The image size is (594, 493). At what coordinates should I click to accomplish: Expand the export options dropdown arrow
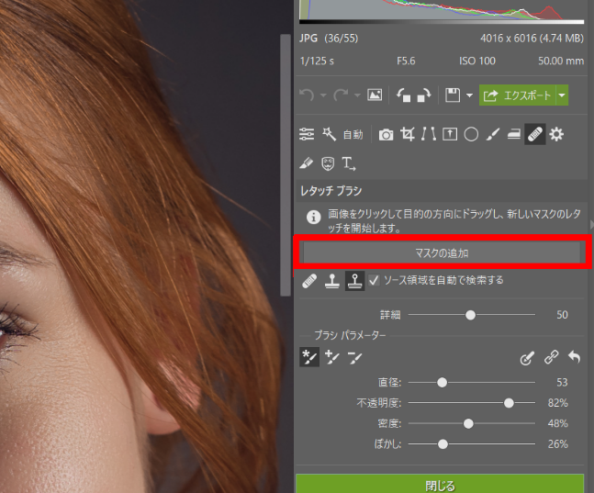coord(562,95)
